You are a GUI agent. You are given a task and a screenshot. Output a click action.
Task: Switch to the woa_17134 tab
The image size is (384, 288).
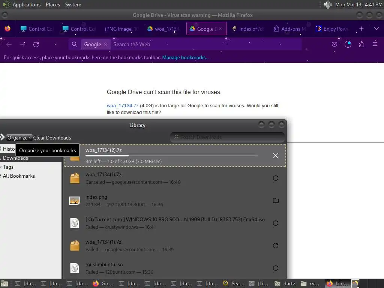163,28
